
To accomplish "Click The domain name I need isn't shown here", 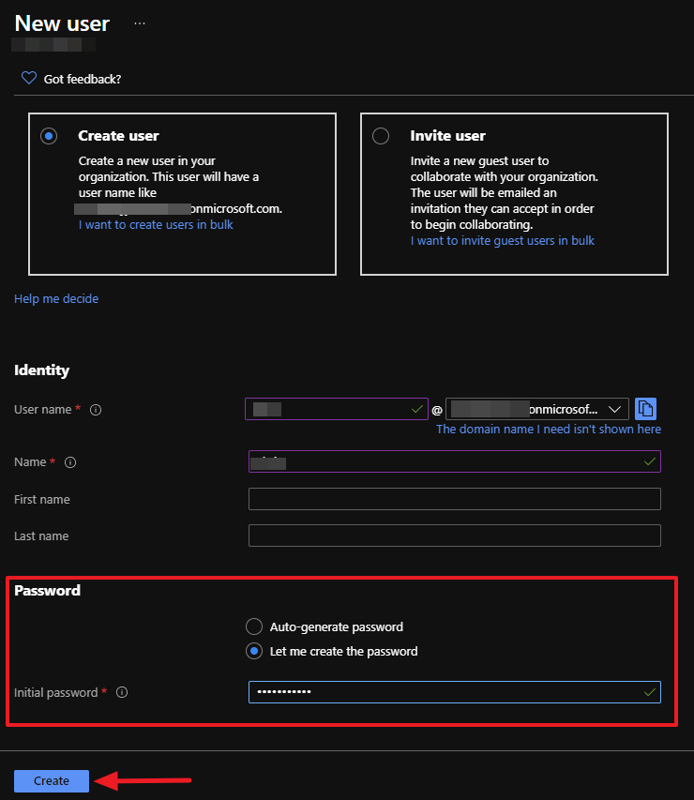I will pos(548,430).
